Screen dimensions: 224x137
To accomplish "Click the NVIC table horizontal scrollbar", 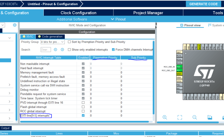I will [84, 122].
